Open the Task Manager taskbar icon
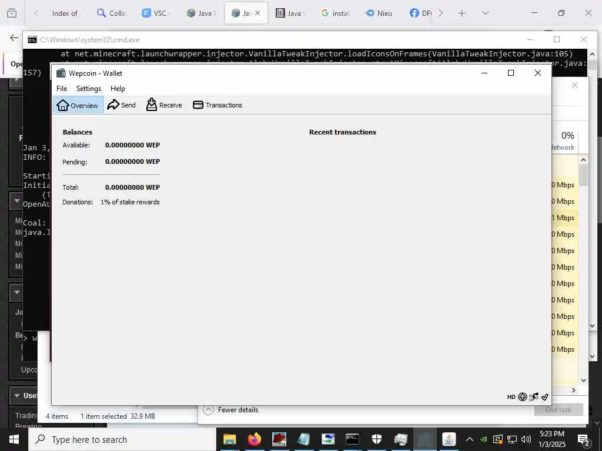The image size is (602, 451). 400,439
